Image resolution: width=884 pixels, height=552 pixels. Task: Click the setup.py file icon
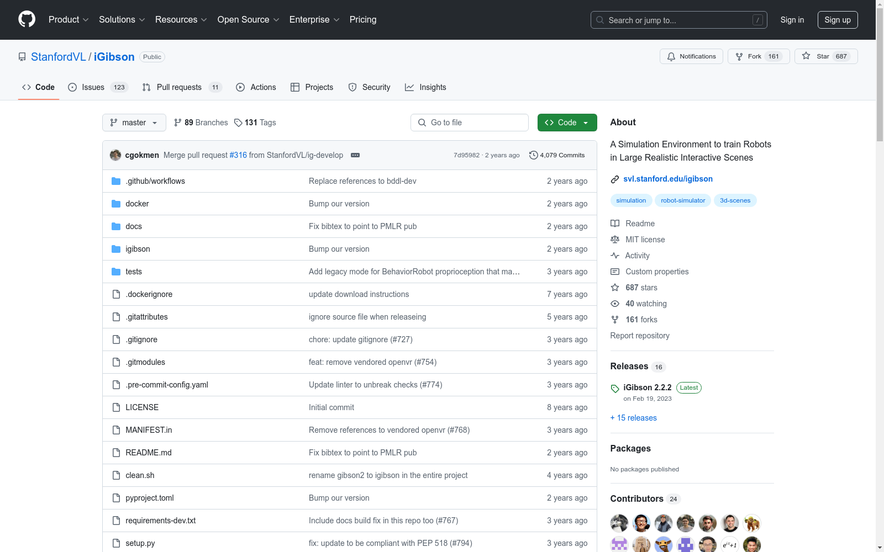tap(116, 543)
